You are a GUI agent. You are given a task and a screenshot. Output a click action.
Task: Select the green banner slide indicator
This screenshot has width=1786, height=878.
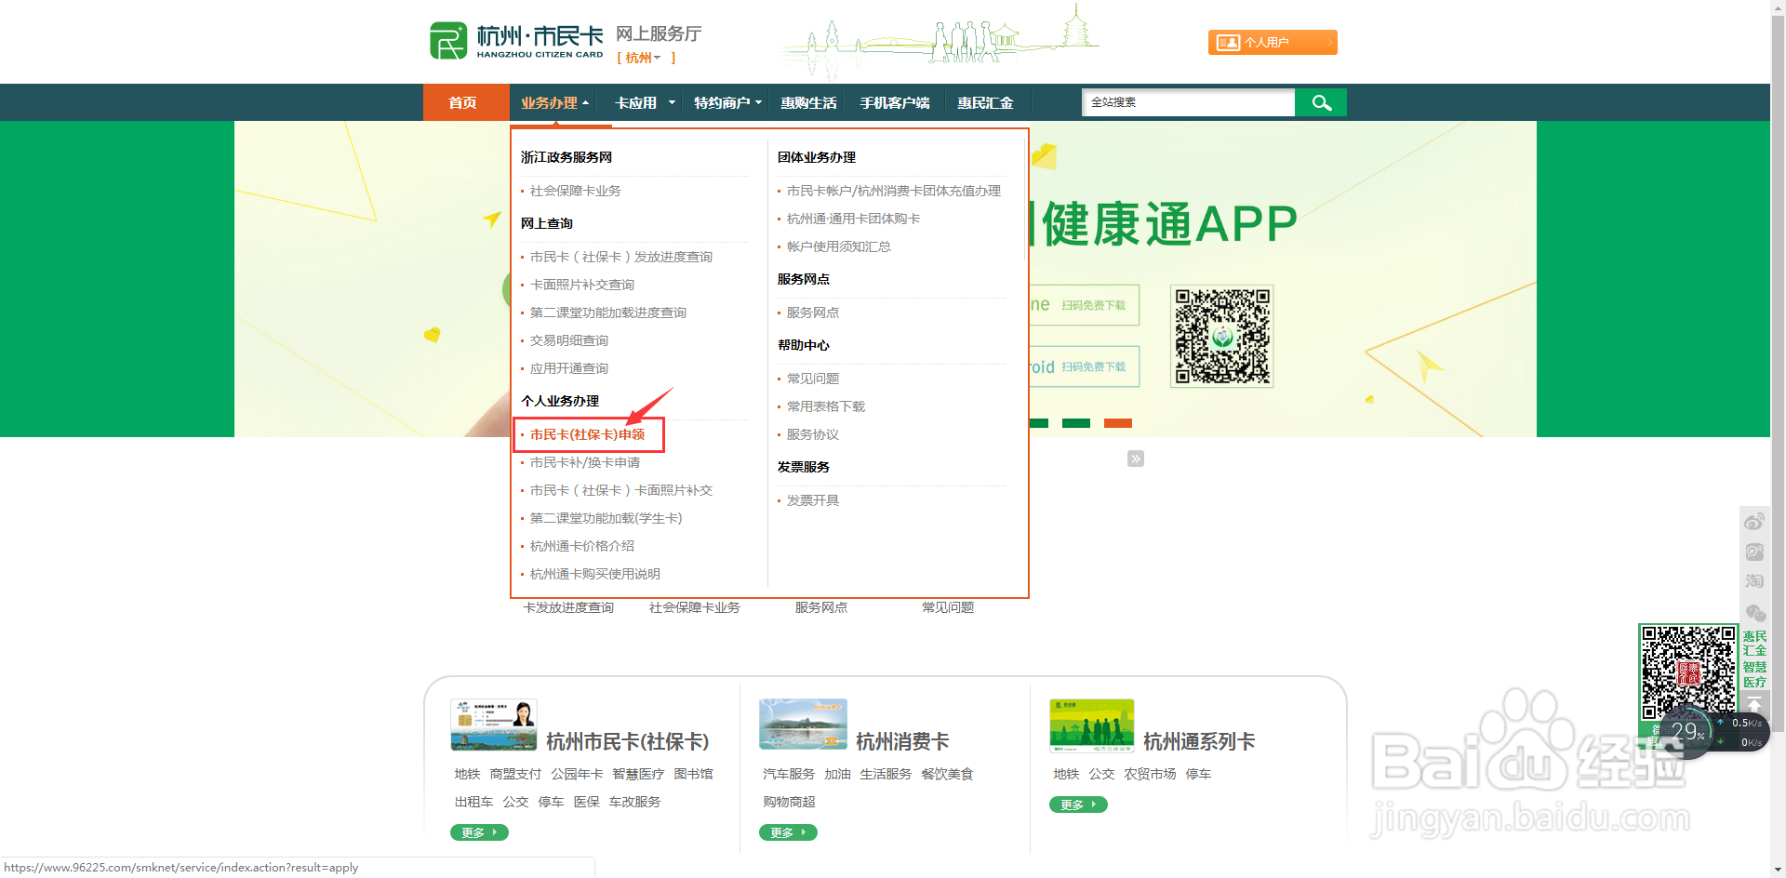tap(1076, 423)
